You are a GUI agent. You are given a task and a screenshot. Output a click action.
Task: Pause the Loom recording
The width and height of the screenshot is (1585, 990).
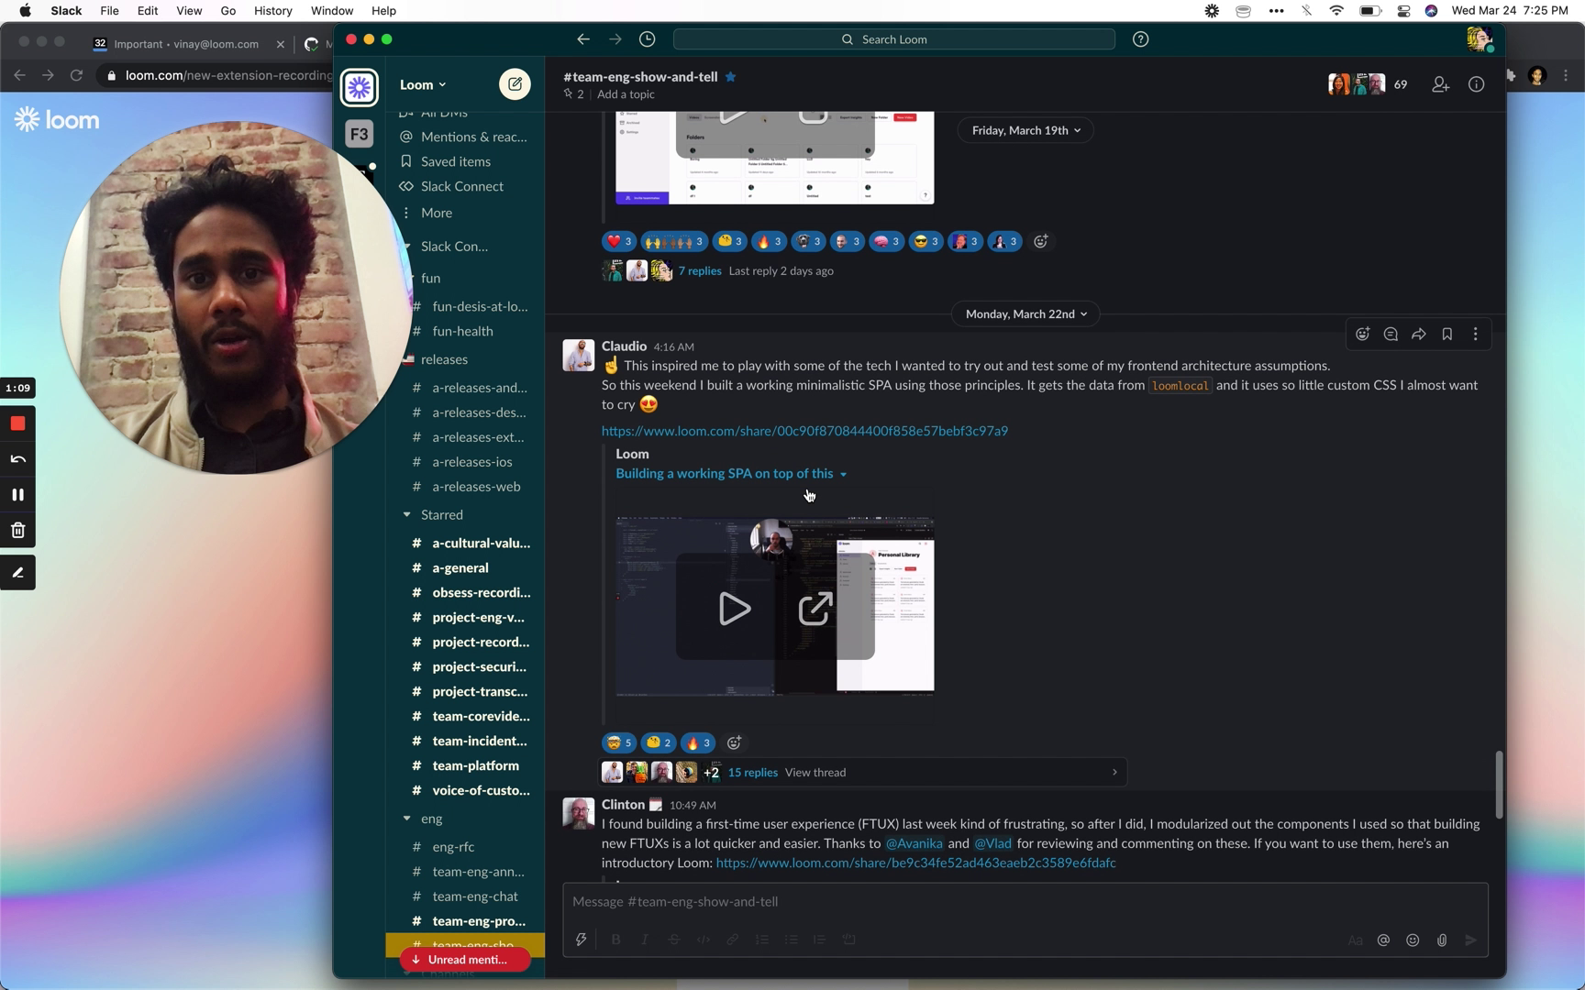tap(17, 495)
